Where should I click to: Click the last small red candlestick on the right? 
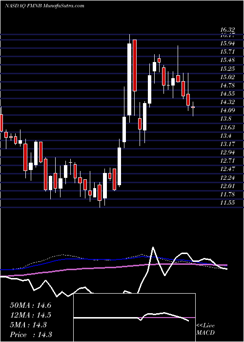(x=193, y=107)
